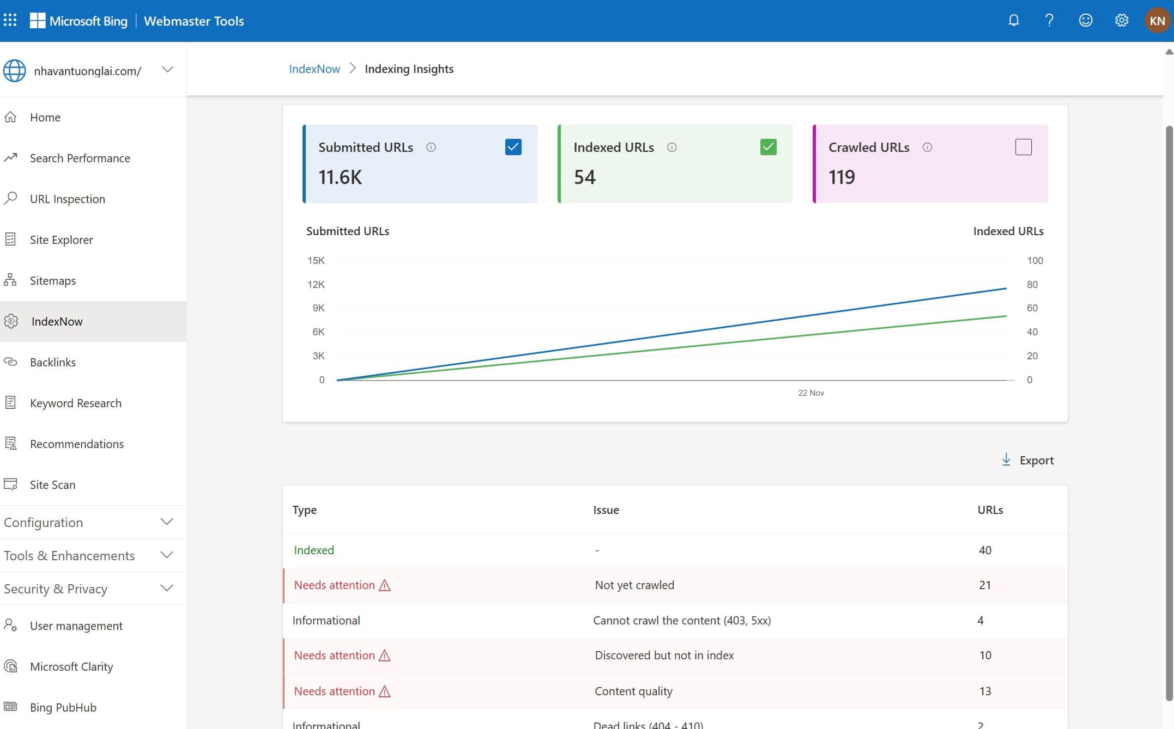Open the help question mark icon
Viewport: 1174px width, 729px height.
1049,21
